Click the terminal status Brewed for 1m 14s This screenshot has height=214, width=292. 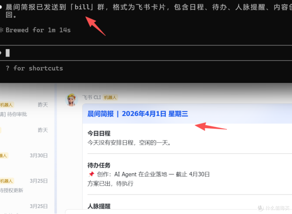click(38, 30)
